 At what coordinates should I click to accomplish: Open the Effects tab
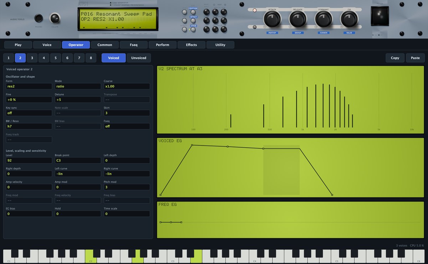coord(192,45)
